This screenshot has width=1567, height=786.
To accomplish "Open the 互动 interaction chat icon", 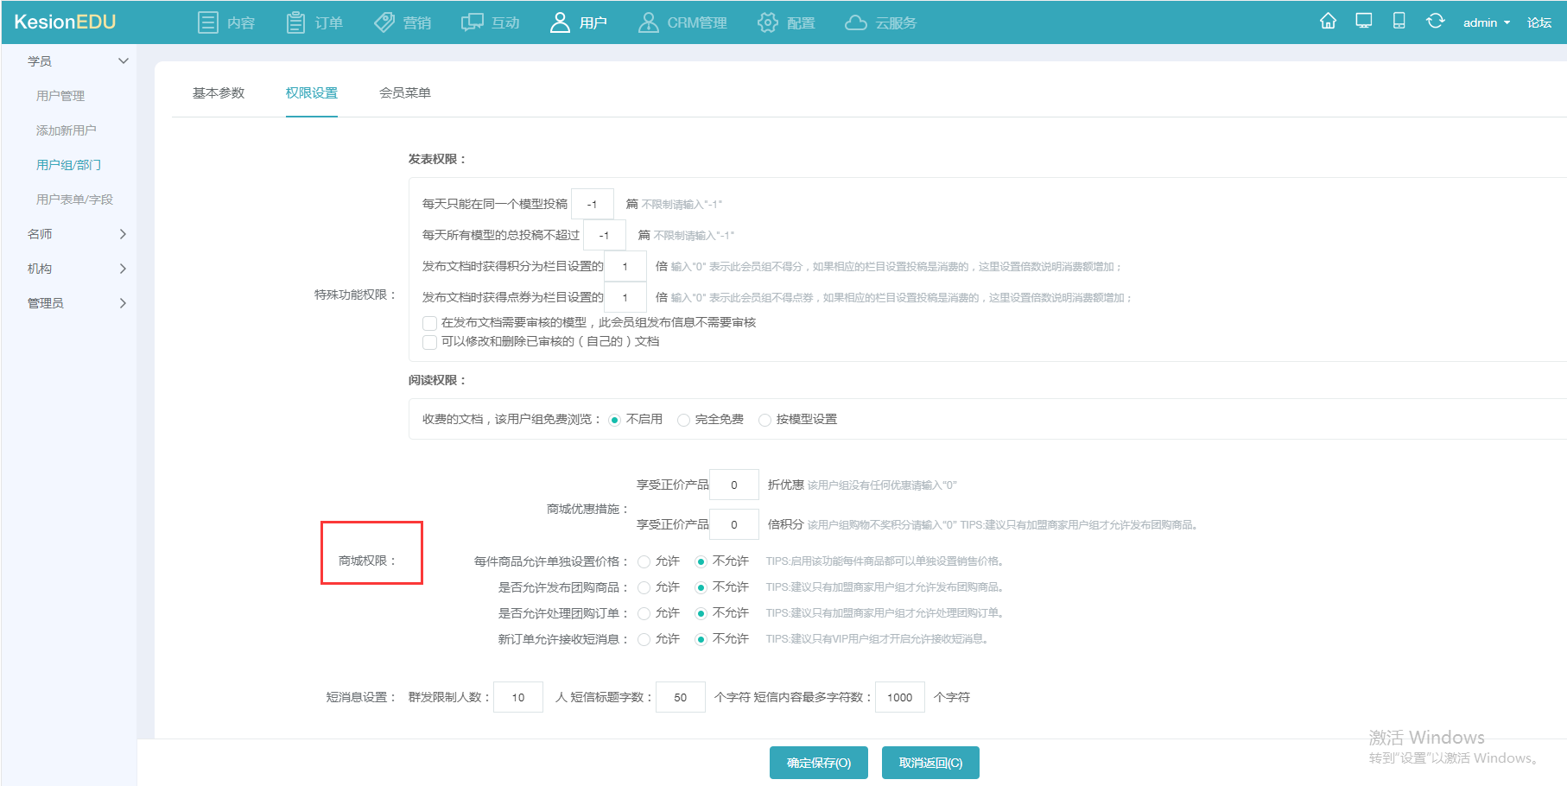I will tap(472, 22).
